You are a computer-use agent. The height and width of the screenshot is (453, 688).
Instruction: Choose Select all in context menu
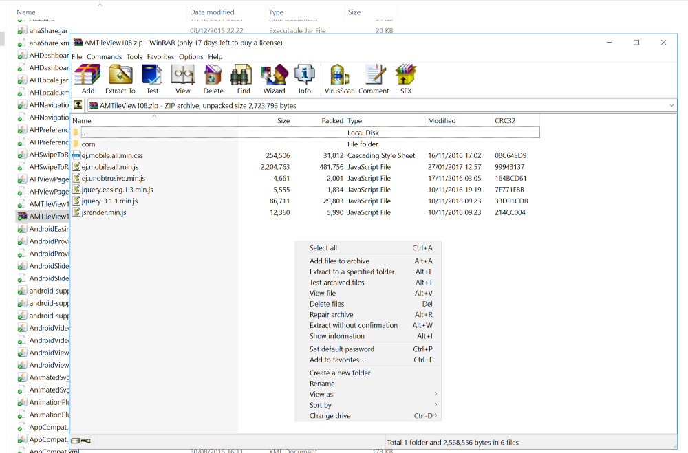click(367, 247)
